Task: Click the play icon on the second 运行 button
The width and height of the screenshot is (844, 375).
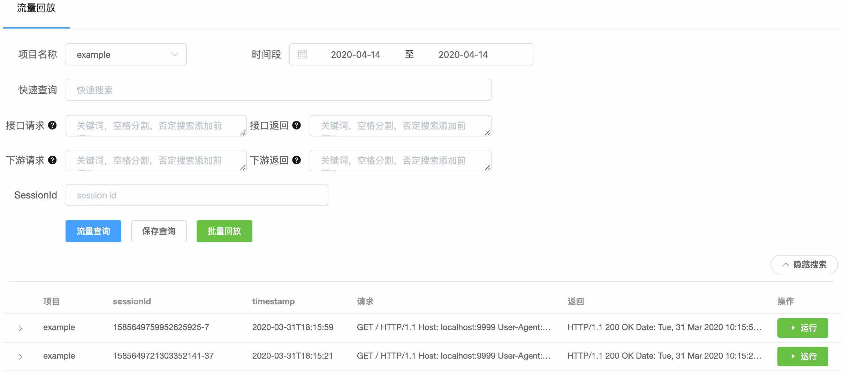Action: (x=793, y=356)
